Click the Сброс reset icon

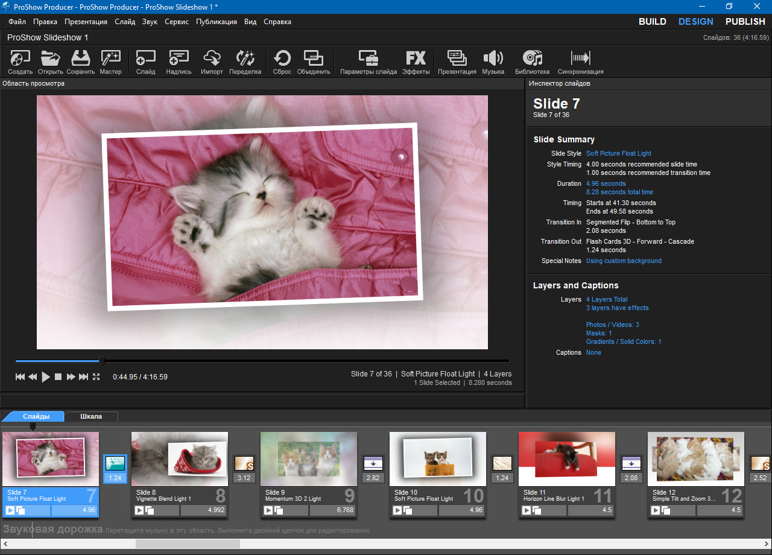[282, 59]
